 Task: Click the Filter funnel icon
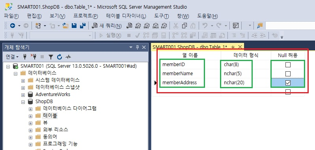(51, 57)
